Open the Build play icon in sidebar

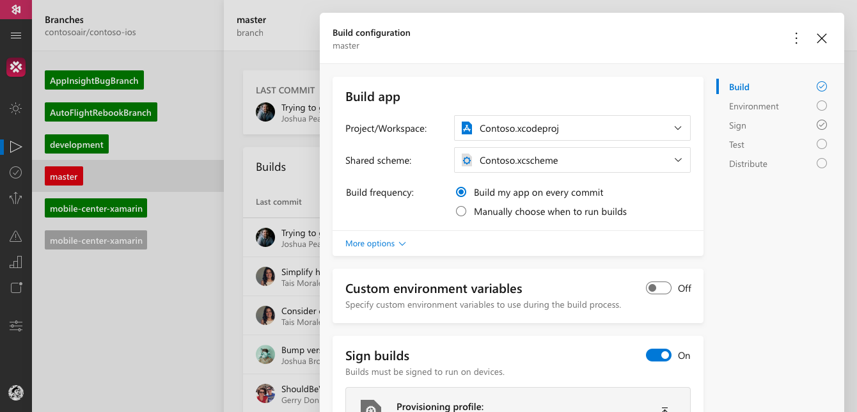16,147
